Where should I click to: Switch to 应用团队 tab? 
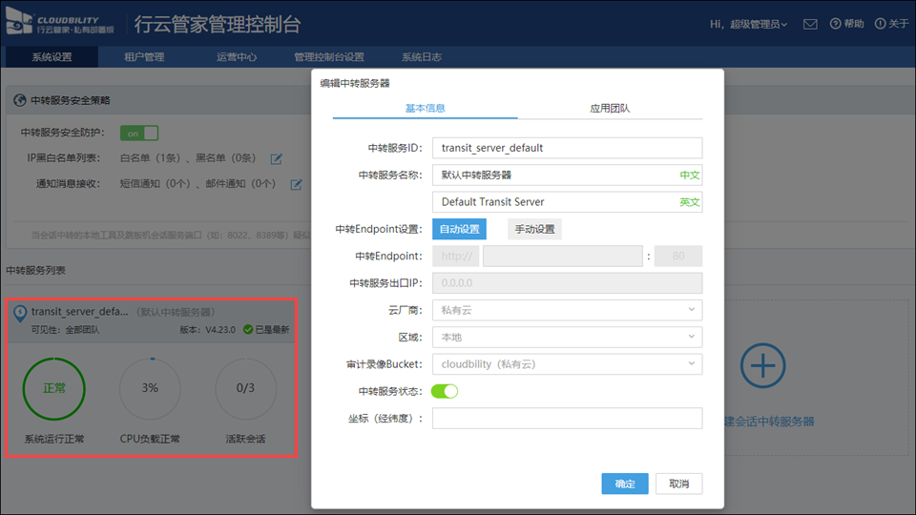(610, 108)
